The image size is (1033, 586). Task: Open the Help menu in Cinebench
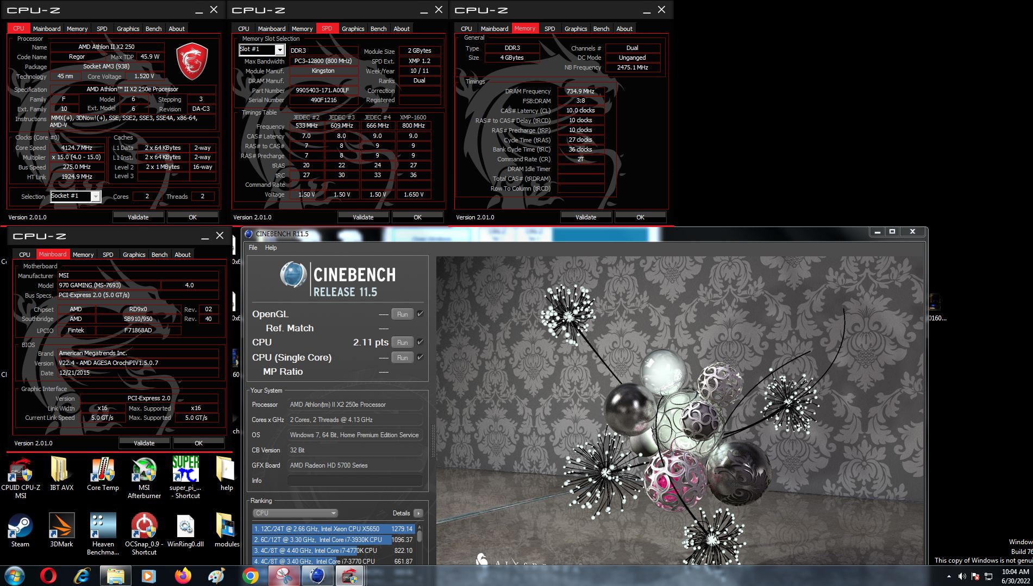tap(271, 248)
